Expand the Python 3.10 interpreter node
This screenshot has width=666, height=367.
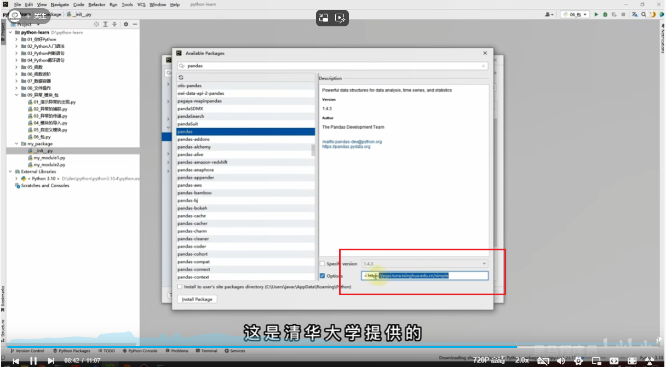pyautogui.click(x=16, y=179)
